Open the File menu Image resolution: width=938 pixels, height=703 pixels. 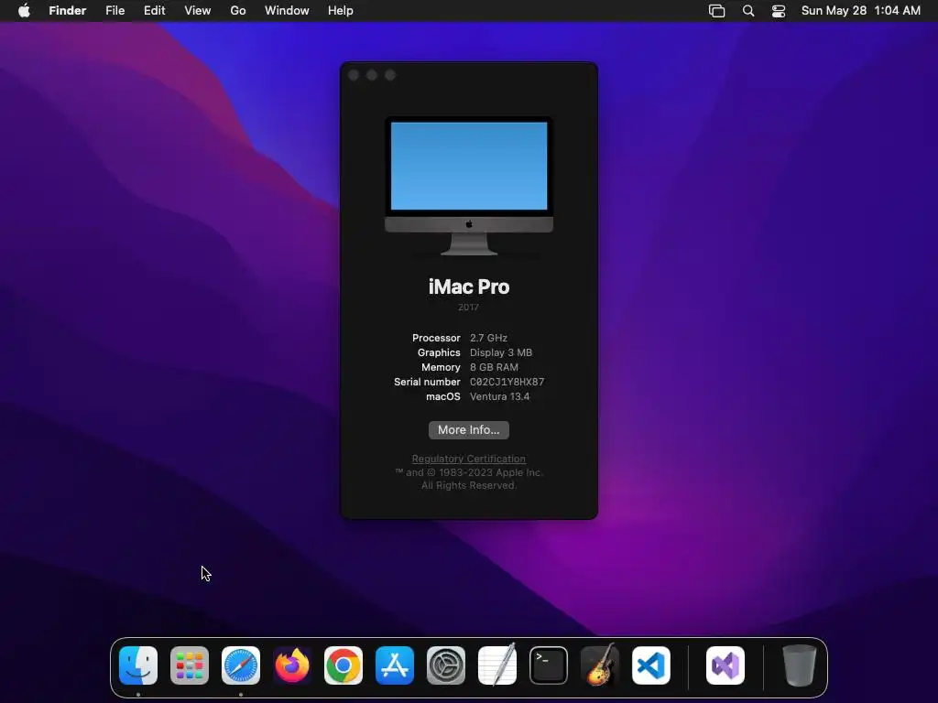coord(115,11)
